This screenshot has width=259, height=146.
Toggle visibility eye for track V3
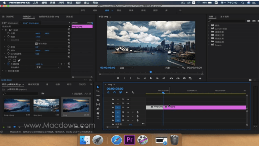(x=128, y=99)
